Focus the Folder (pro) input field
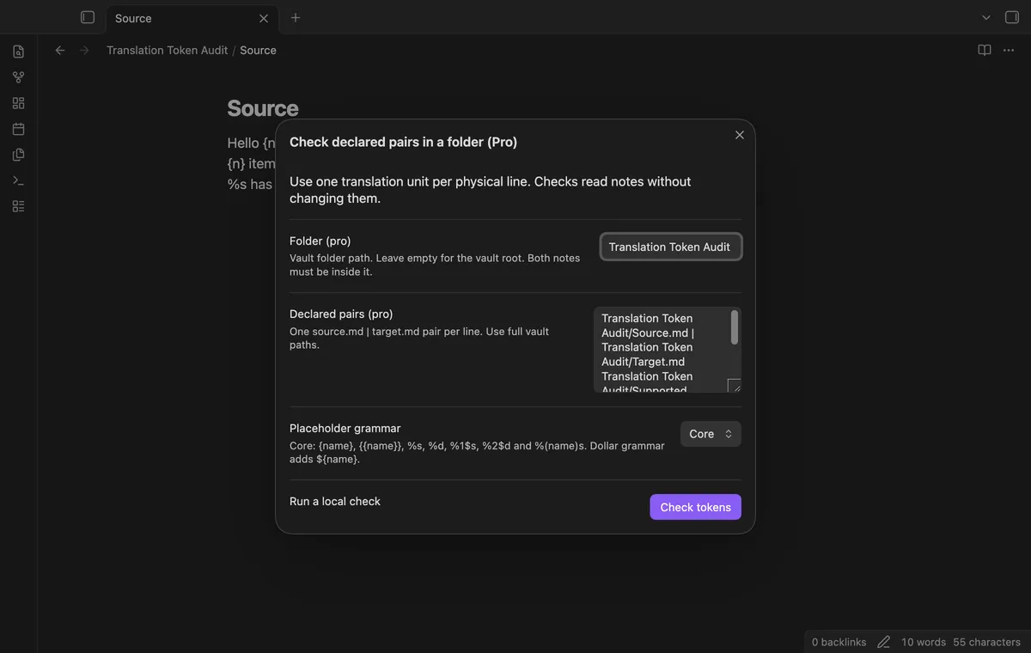 pyautogui.click(x=671, y=247)
